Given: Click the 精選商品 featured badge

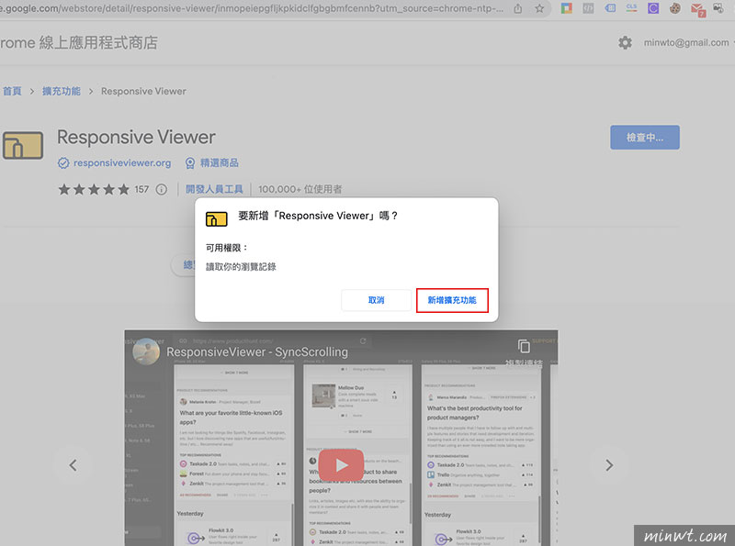Looking at the screenshot, I should 212,163.
